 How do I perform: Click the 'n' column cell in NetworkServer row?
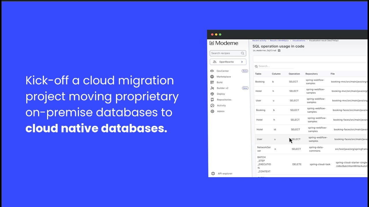click(x=275, y=149)
